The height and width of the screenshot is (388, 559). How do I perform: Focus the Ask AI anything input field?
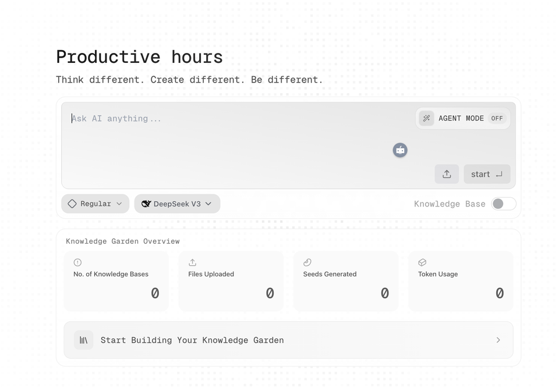[x=233, y=119]
